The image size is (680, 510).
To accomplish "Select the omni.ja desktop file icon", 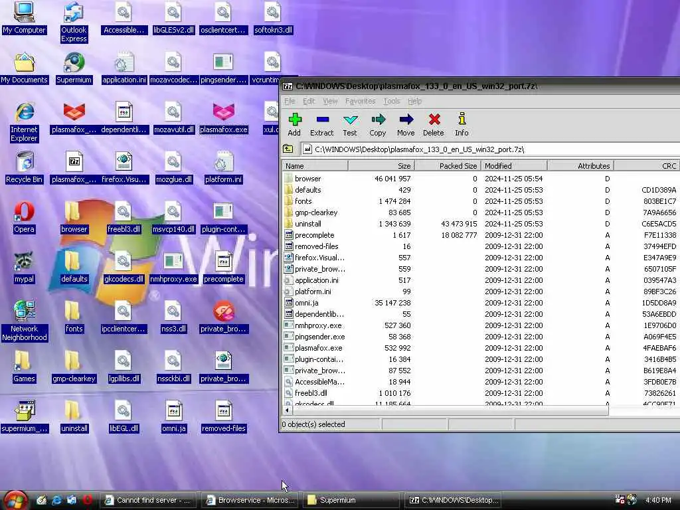I will (x=173, y=417).
